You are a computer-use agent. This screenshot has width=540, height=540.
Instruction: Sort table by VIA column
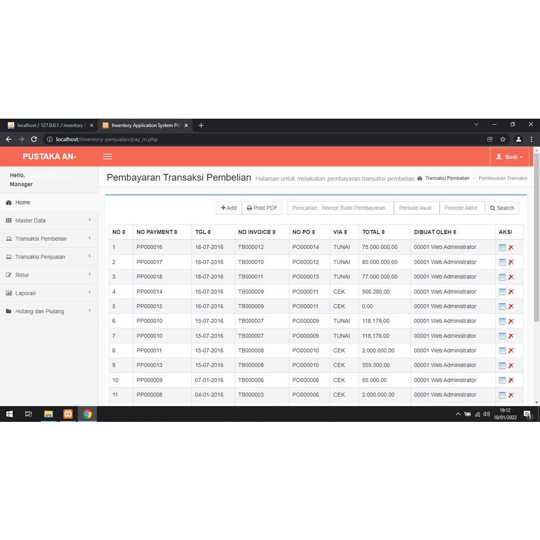click(x=340, y=232)
